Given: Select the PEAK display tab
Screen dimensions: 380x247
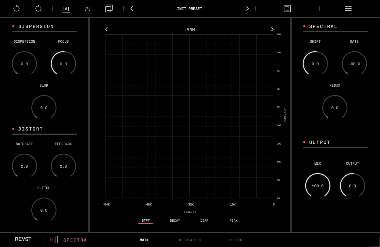Looking at the screenshot, I should tap(234, 220).
